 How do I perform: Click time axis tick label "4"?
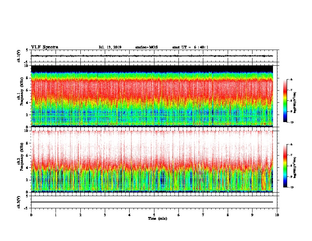pyautogui.click(x=130, y=215)
